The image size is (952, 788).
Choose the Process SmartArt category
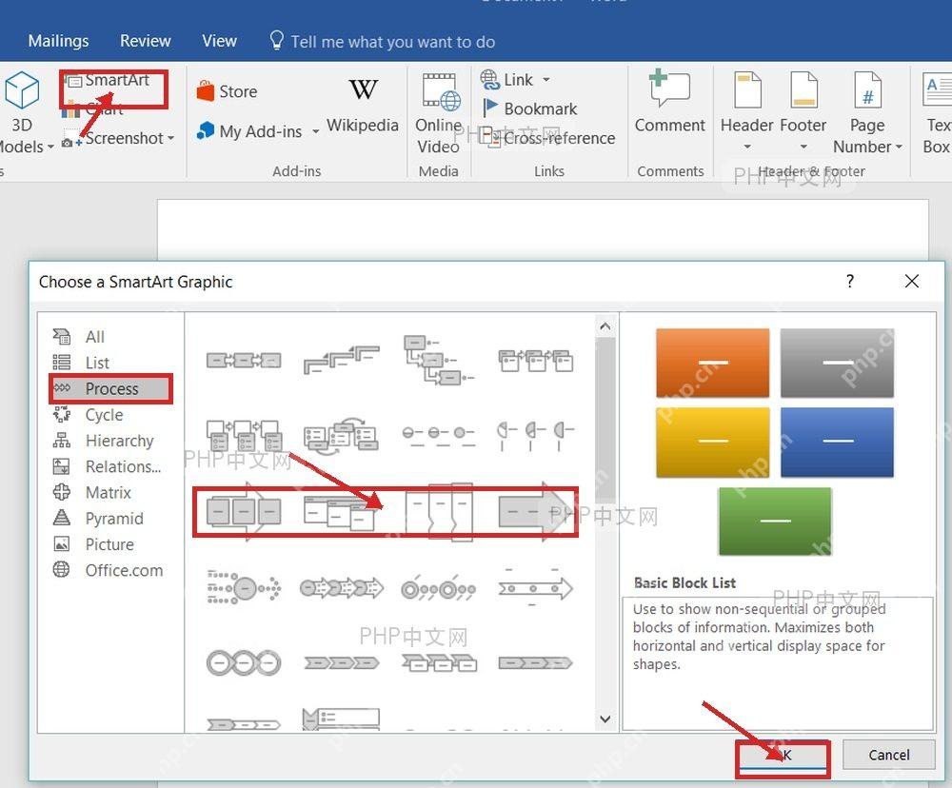[109, 388]
